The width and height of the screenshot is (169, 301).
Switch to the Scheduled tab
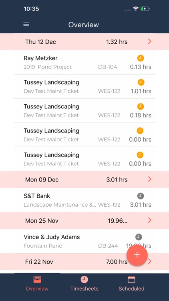[131, 283]
